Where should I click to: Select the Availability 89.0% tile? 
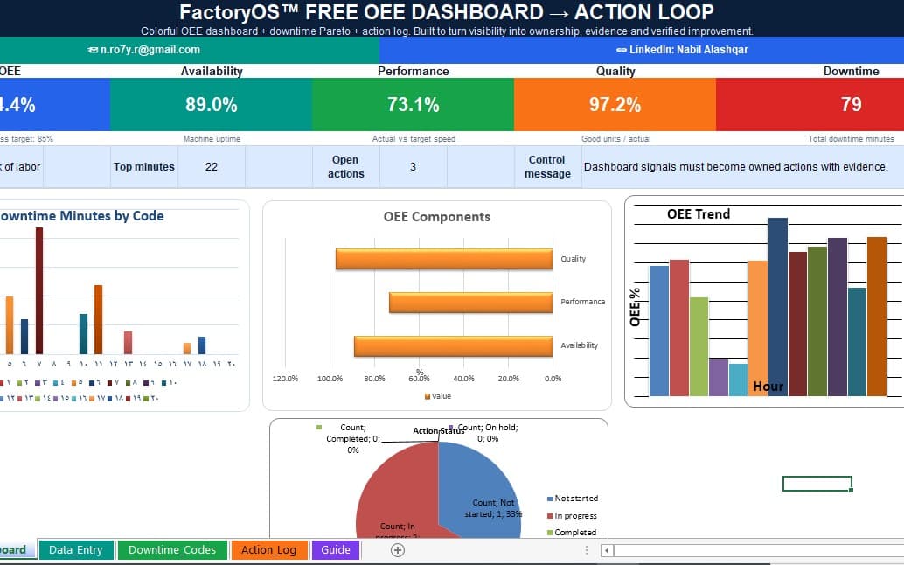211,104
